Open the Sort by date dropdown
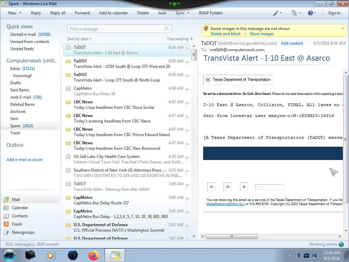Image resolution: width=349 pixels, height=262 pixels. tap(79, 39)
